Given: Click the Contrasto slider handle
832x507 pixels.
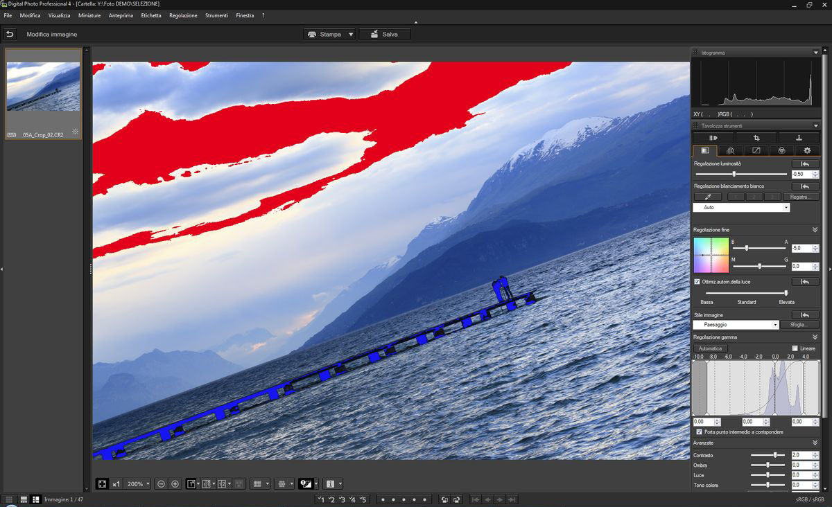Looking at the screenshot, I should point(775,455).
